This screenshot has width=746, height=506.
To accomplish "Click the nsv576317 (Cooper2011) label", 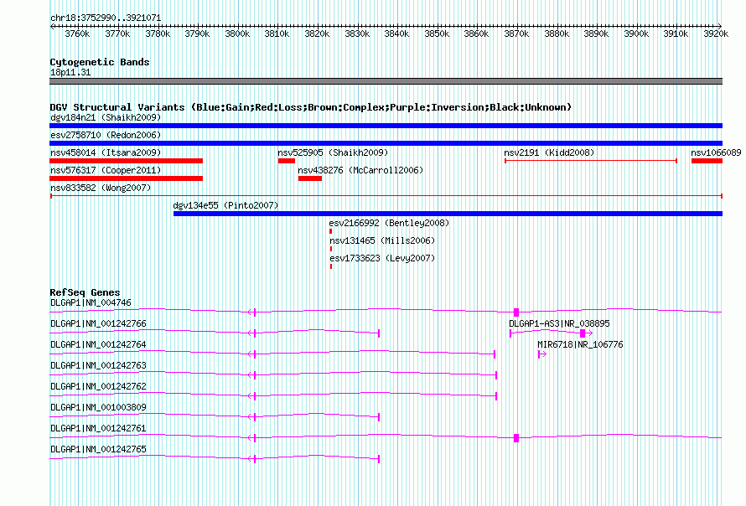I will pos(106,170).
